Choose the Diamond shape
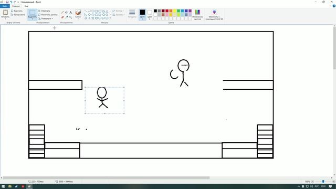Screen dimensions: 336x189 pos(89,15)
